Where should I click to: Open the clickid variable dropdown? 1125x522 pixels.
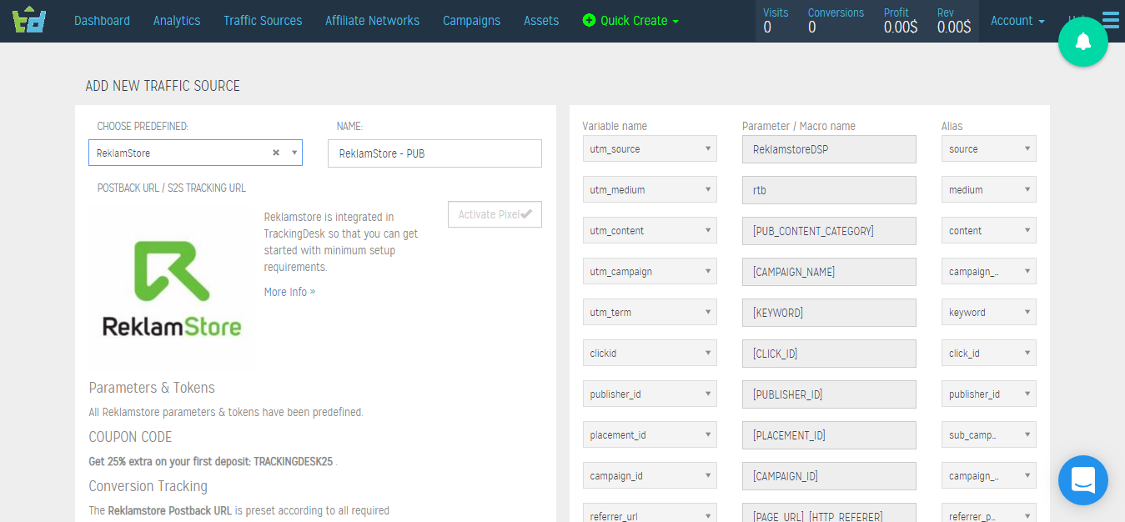(x=650, y=353)
